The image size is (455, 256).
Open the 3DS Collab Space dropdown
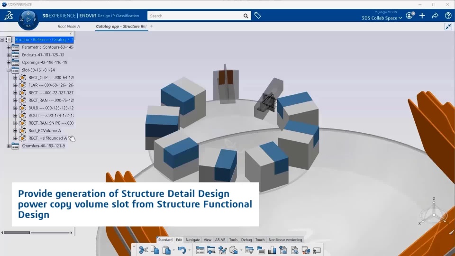[x=382, y=18]
